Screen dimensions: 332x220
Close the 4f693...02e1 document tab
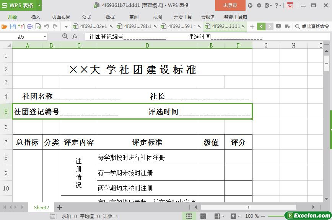point(111,26)
